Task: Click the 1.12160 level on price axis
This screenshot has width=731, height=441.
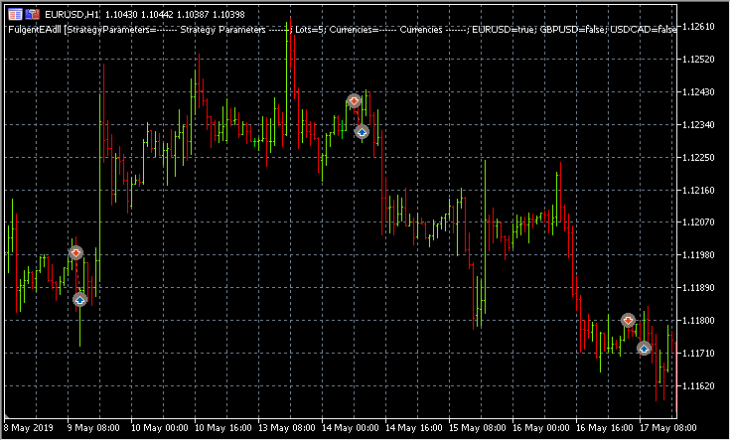Action: (x=703, y=190)
